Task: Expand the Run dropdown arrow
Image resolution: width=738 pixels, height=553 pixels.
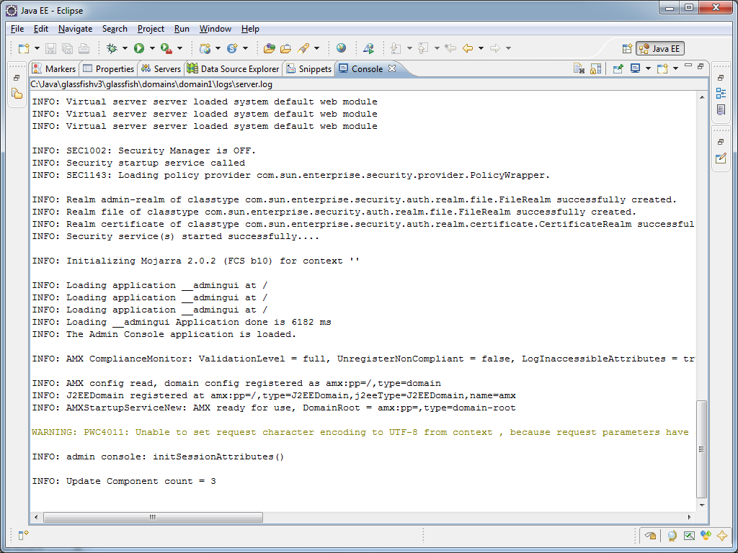Action: [152, 48]
